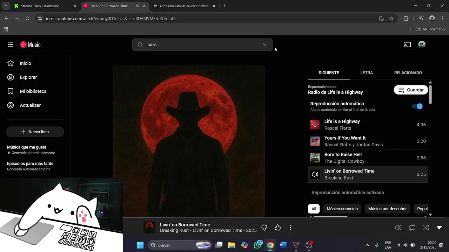Play Born to Raise Hell track

click(368, 158)
